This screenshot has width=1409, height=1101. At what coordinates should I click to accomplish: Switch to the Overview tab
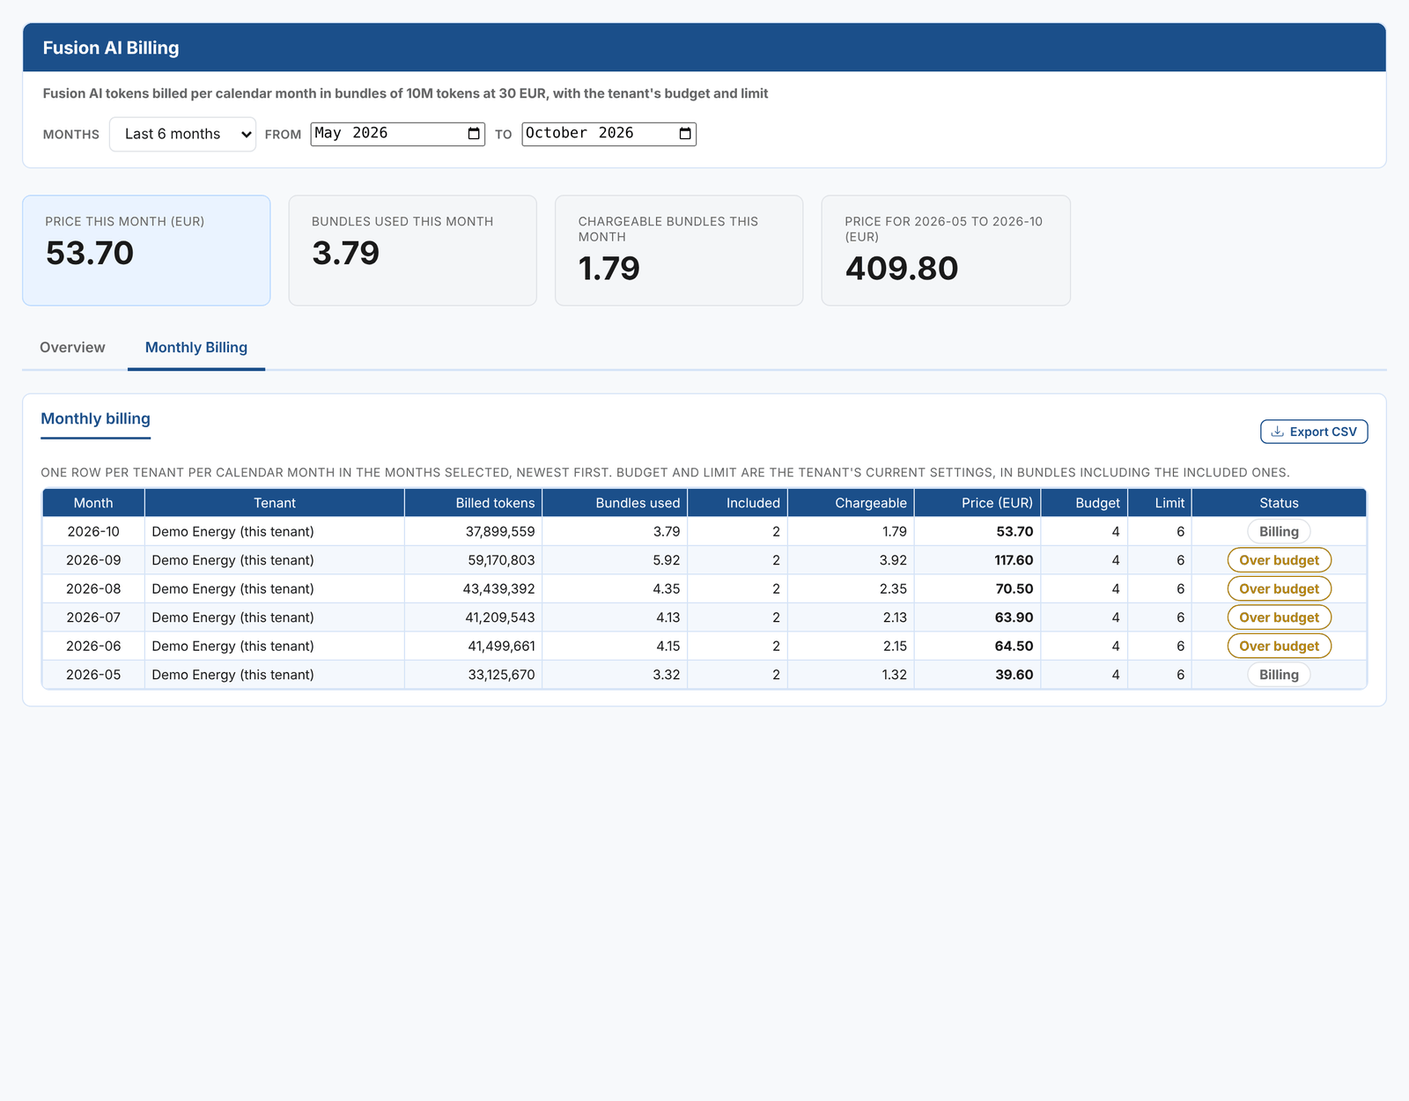coord(72,348)
